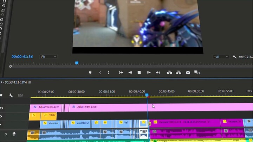Click the Mark In bracket icon
Screen dimensions: 253x142
(x=100, y=73)
